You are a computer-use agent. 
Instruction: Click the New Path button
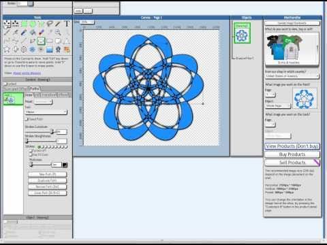click(48, 174)
